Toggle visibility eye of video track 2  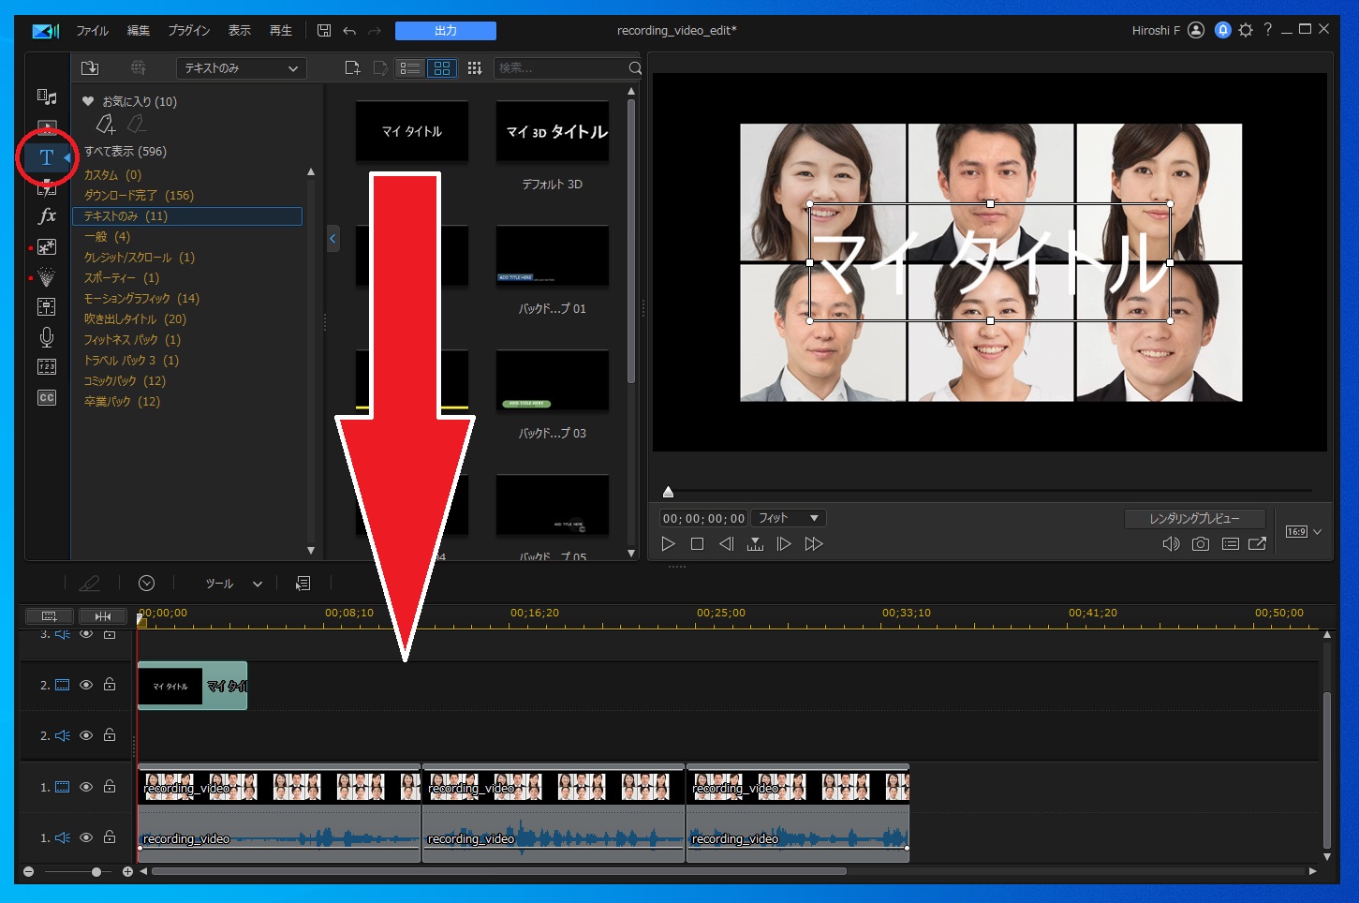point(86,685)
